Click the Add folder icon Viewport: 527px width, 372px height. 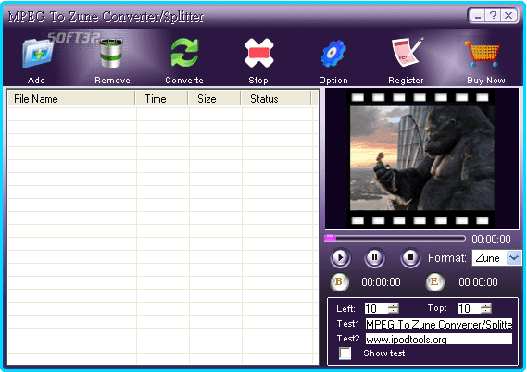[x=38, y=53]
